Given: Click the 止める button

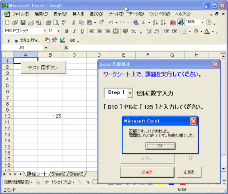Looking at the screenshot, I should click(189, 172).
